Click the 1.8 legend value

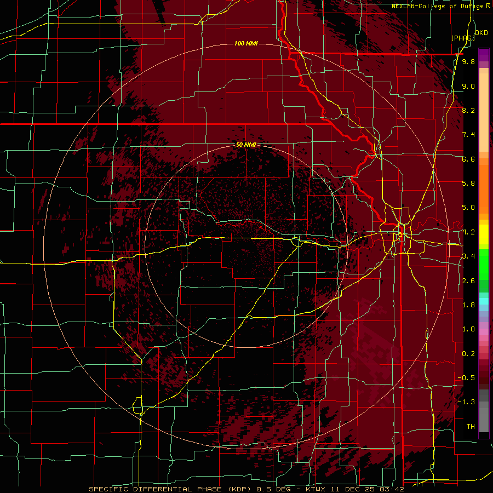[468, 305]
